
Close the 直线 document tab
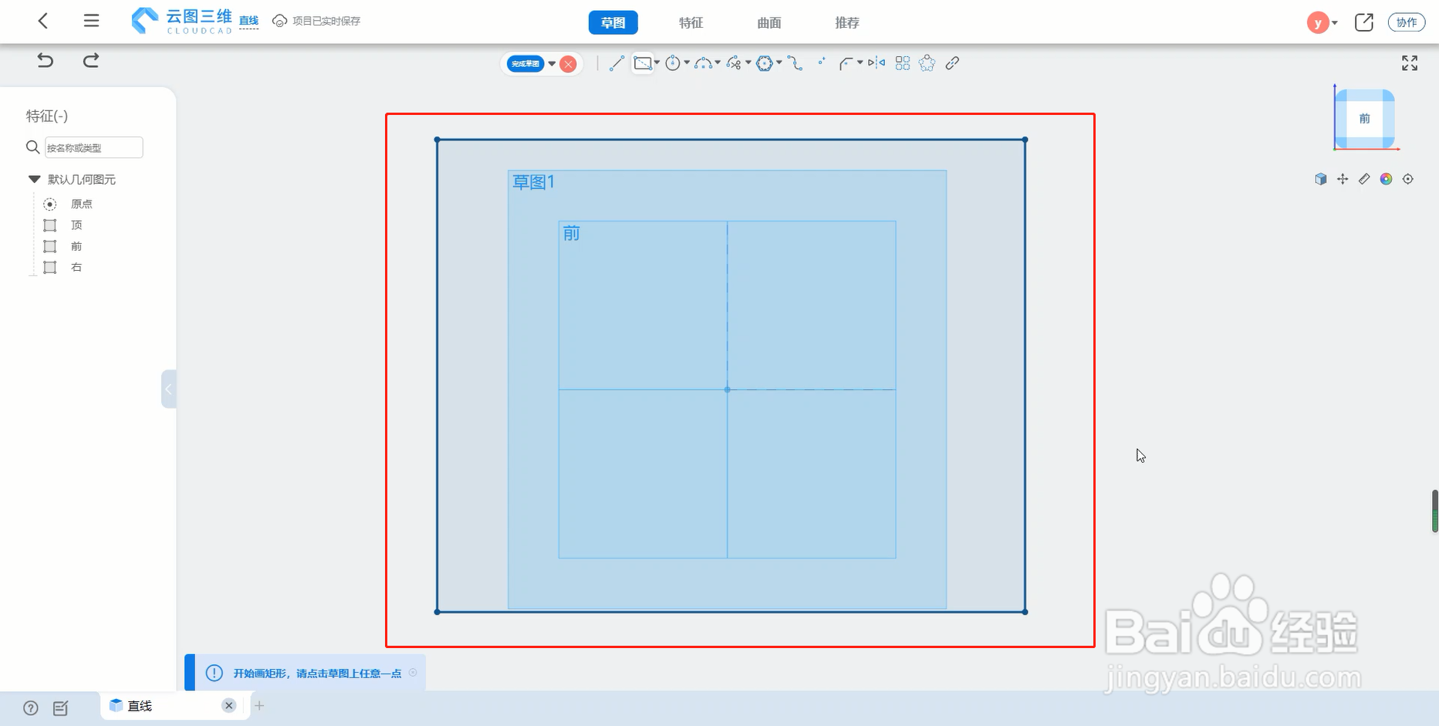pyautogui.click(x=228, y=705)
